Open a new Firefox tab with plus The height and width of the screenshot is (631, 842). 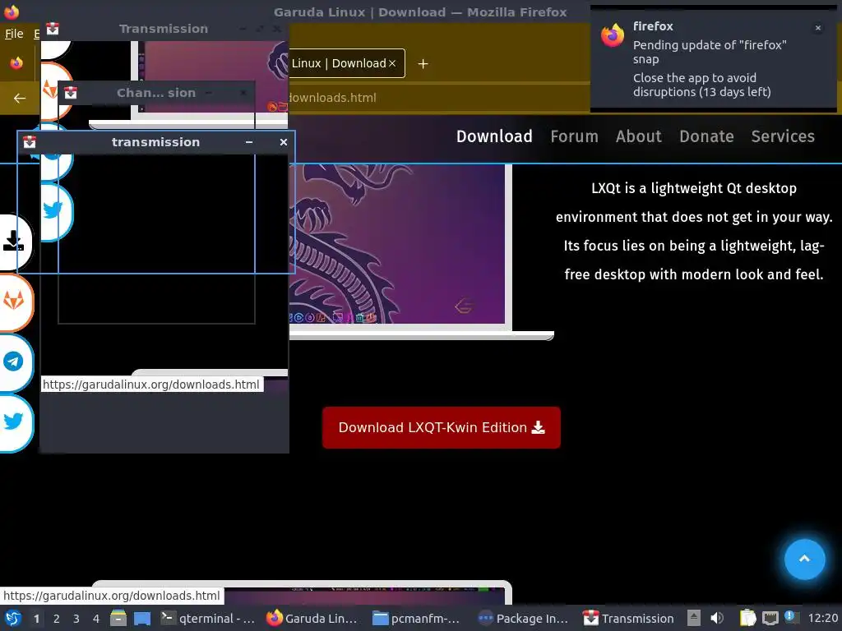tap(423, 64)
